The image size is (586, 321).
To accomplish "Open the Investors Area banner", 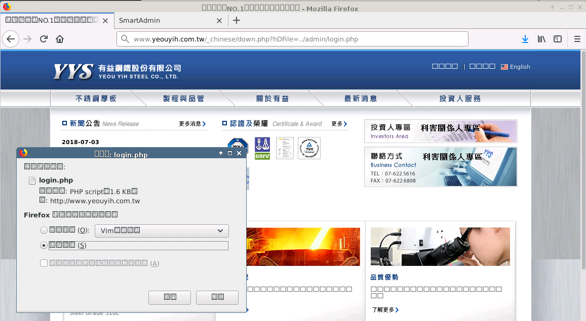I will point(441,131).
